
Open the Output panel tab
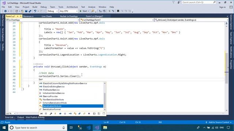[20, 117]
